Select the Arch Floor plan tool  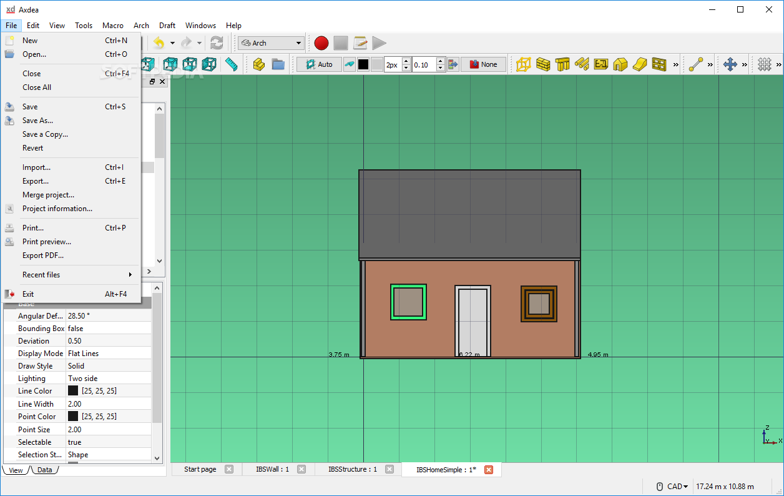[601, 64]
